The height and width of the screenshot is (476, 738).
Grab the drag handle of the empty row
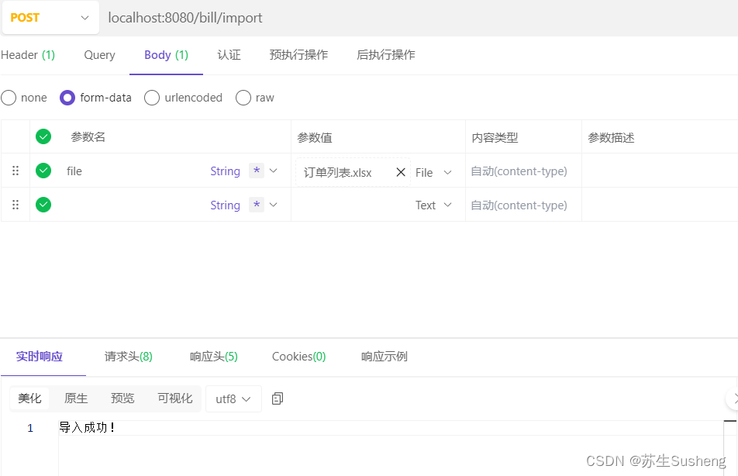coord(15,205)
